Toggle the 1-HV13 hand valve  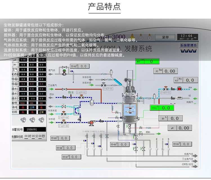[x=94, y=136]
